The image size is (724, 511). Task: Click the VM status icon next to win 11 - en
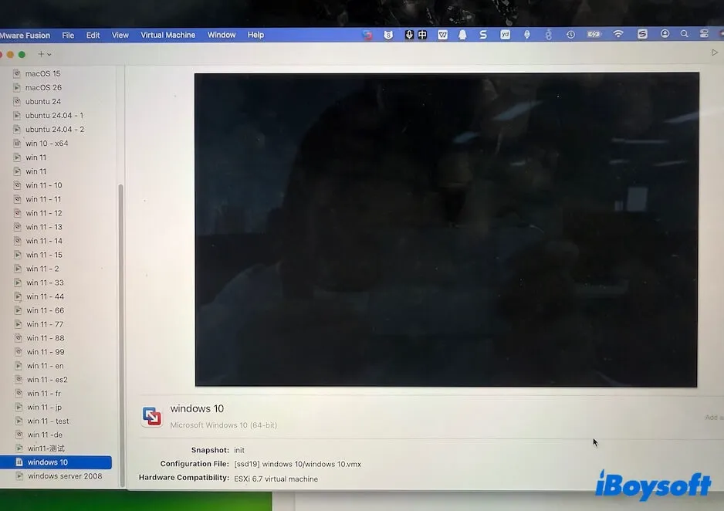tap(17, 365)
